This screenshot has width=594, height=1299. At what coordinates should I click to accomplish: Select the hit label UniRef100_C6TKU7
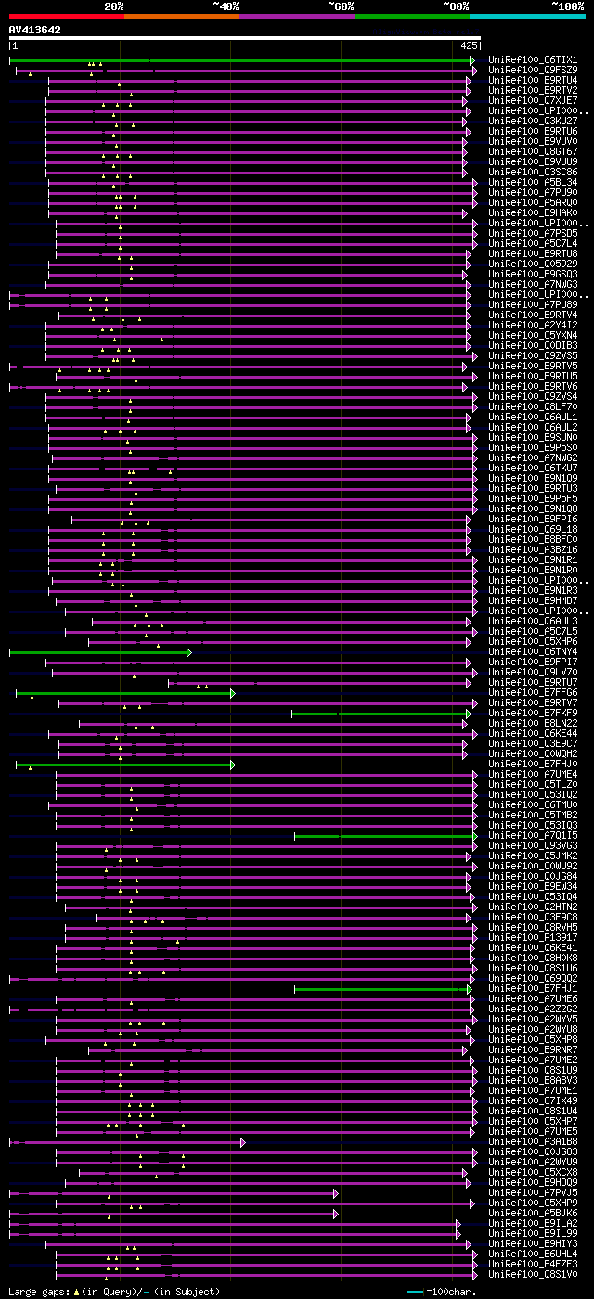coord(532,468)
